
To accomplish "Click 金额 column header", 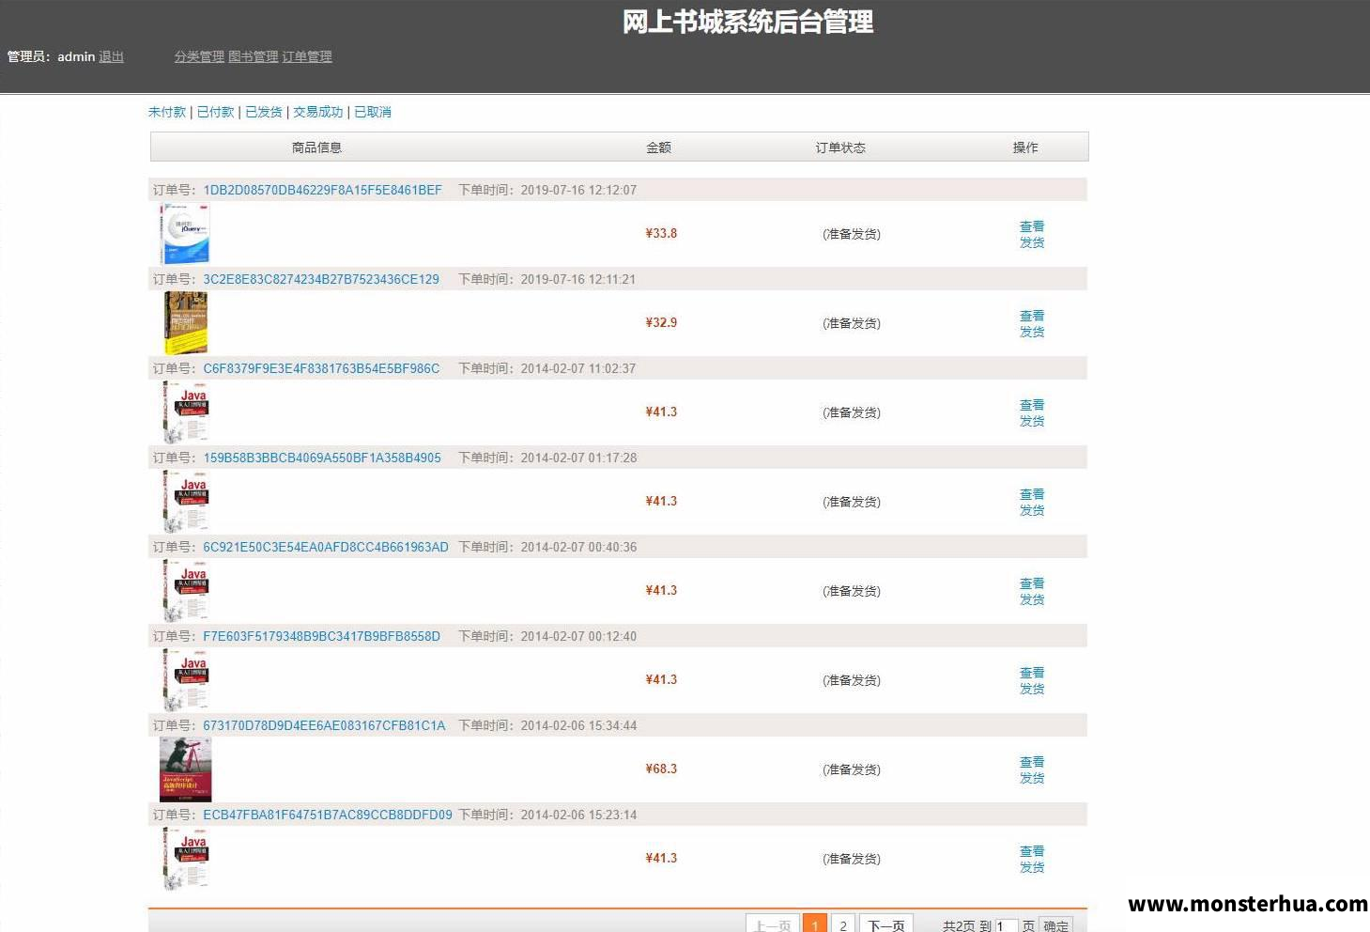I will (658, 148).
